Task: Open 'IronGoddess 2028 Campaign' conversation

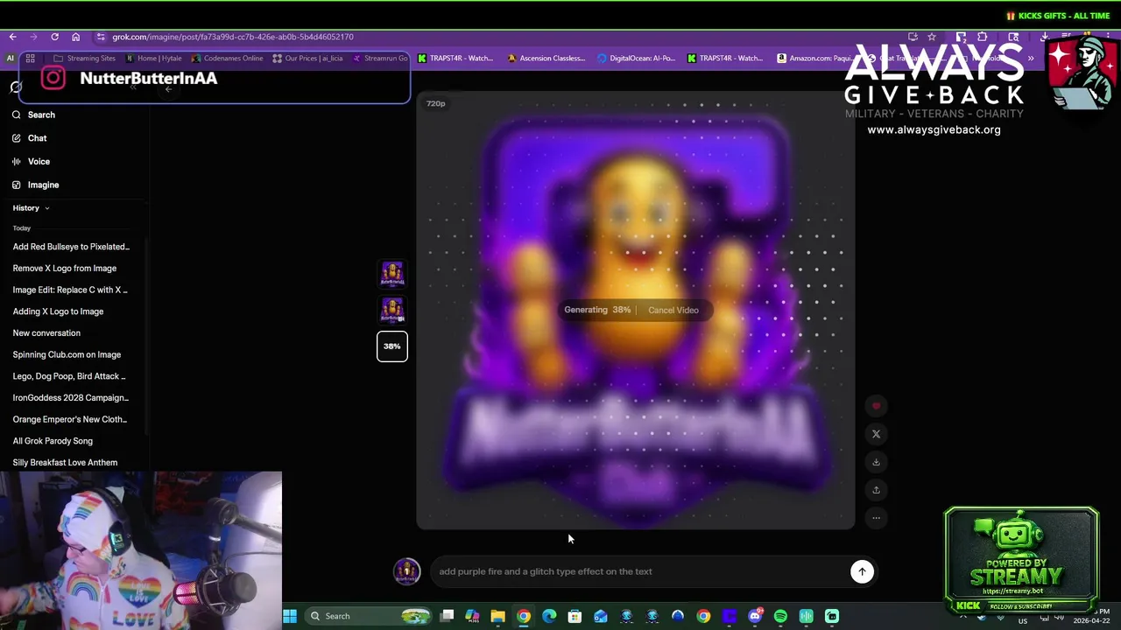Action: tap(70, 398)
